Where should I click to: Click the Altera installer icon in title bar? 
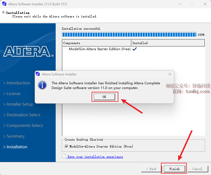[4, 4]
